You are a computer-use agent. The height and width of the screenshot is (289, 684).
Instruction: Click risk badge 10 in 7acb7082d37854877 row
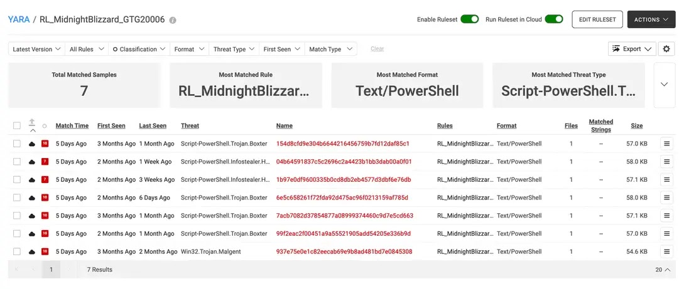45,216
